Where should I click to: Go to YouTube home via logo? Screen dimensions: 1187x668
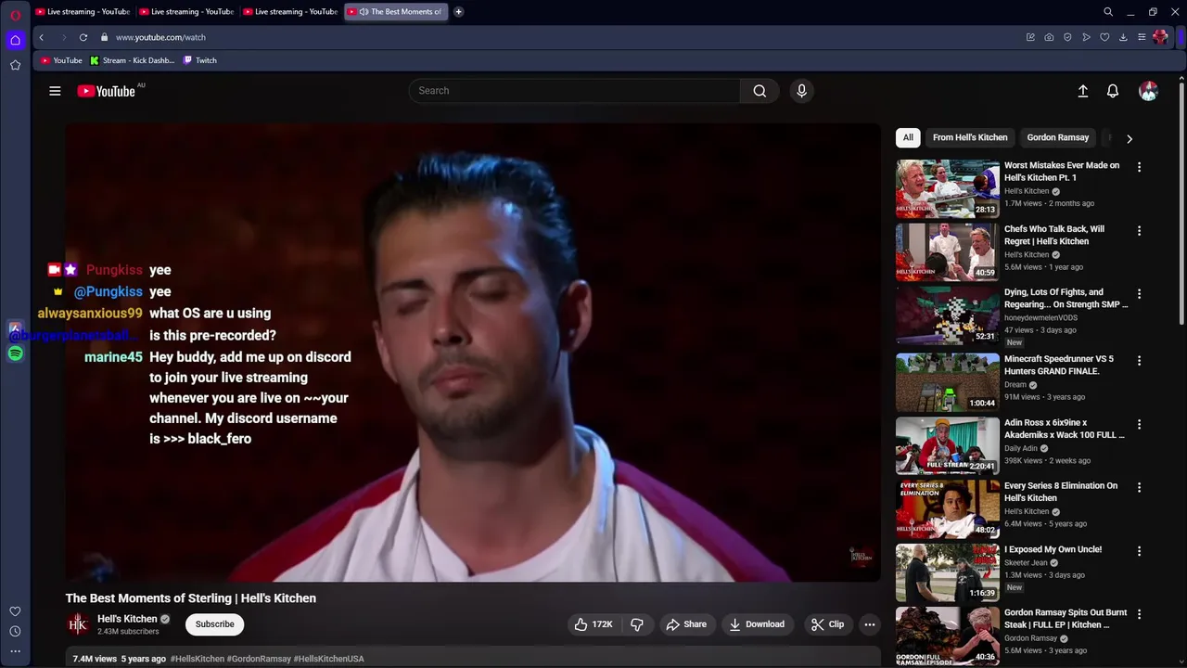click(106, 91)
